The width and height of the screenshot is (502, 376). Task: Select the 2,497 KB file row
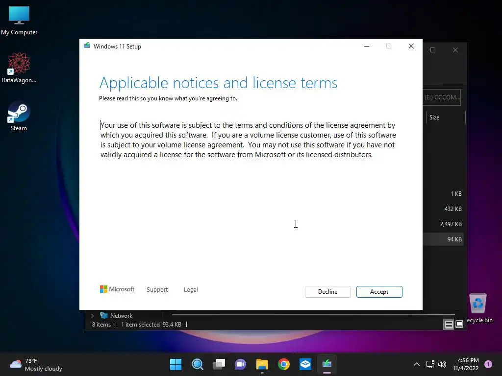(443, 224)
